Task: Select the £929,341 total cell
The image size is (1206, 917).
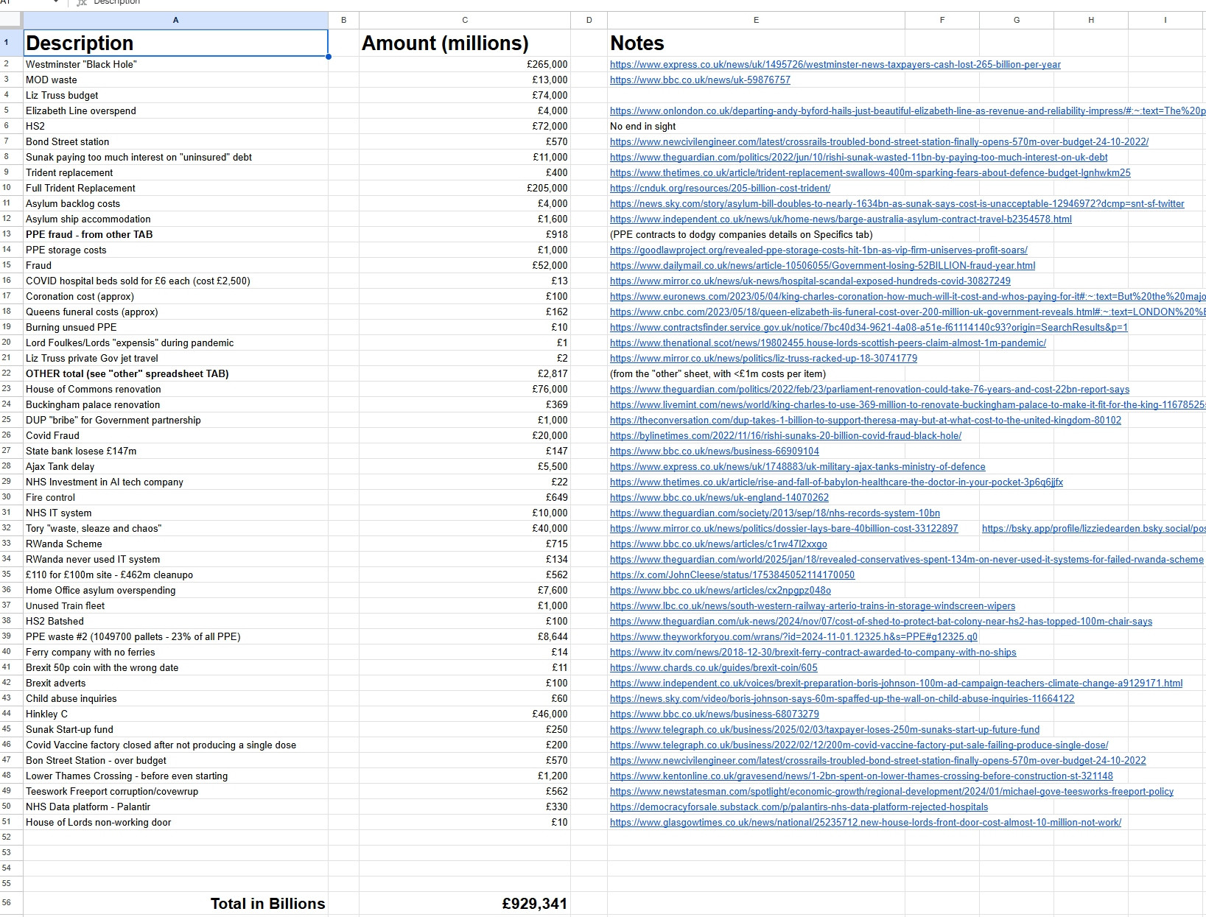Action: [464, 904]
